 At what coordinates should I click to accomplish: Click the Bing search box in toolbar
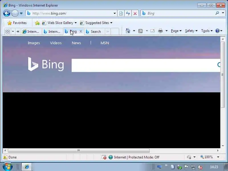click(177, 13)
